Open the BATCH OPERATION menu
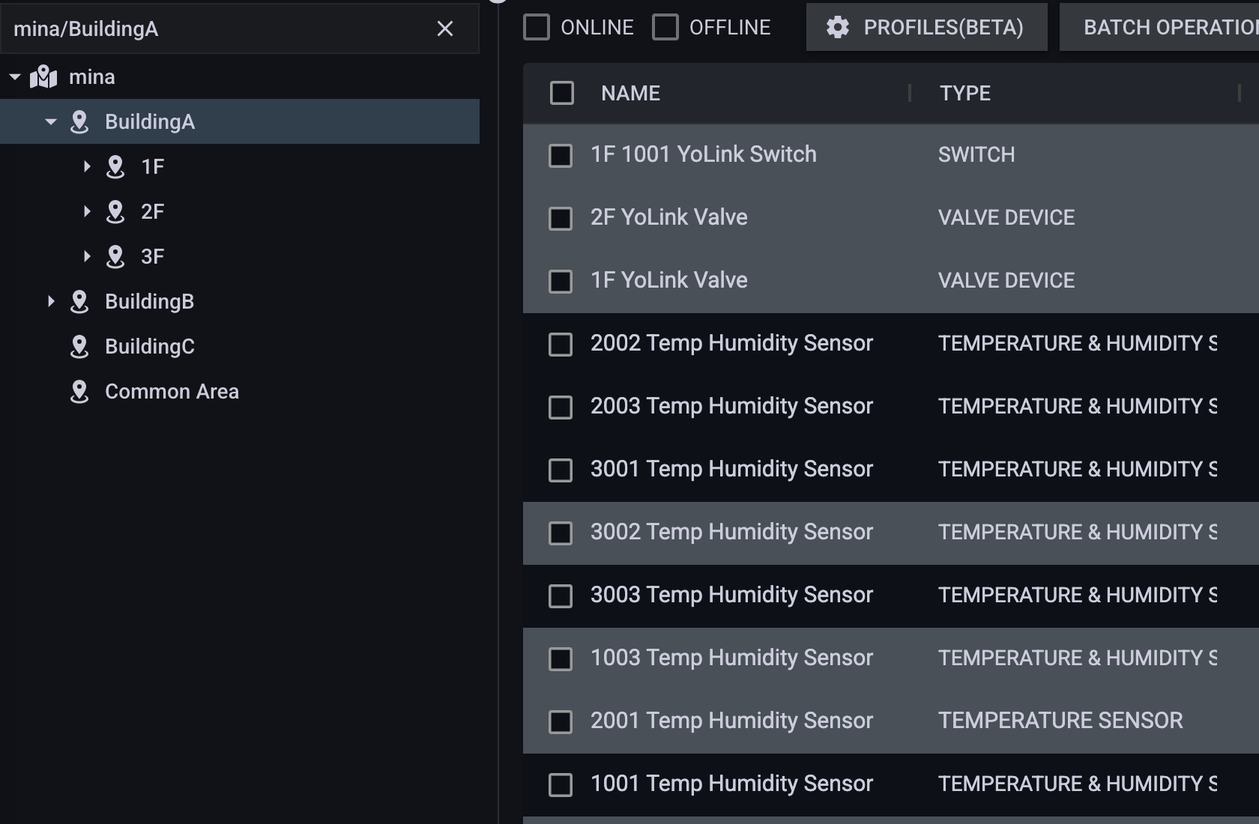This screenshot has height=824, width=1259. (1160, 27)
